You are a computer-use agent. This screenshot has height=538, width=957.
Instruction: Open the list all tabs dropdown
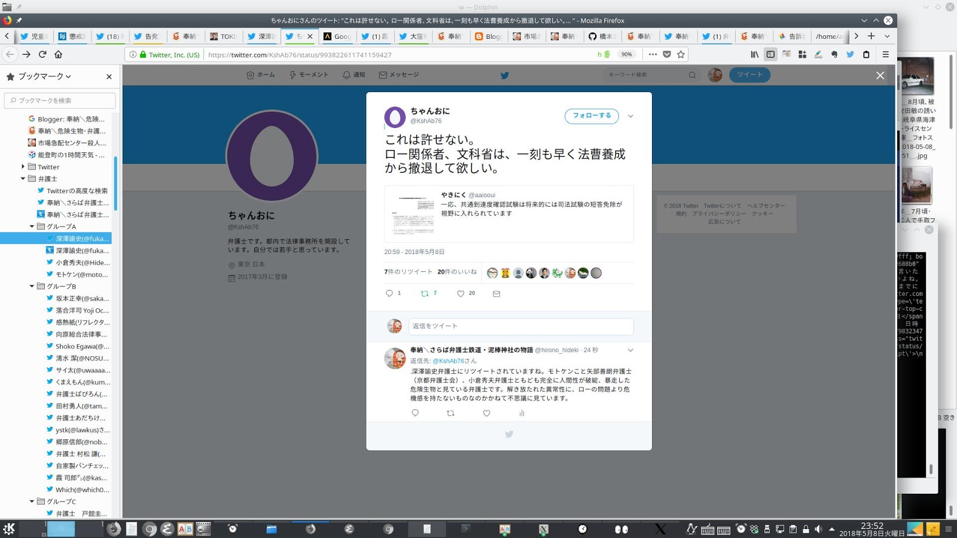pyautogui.click(x=887, y=36)
